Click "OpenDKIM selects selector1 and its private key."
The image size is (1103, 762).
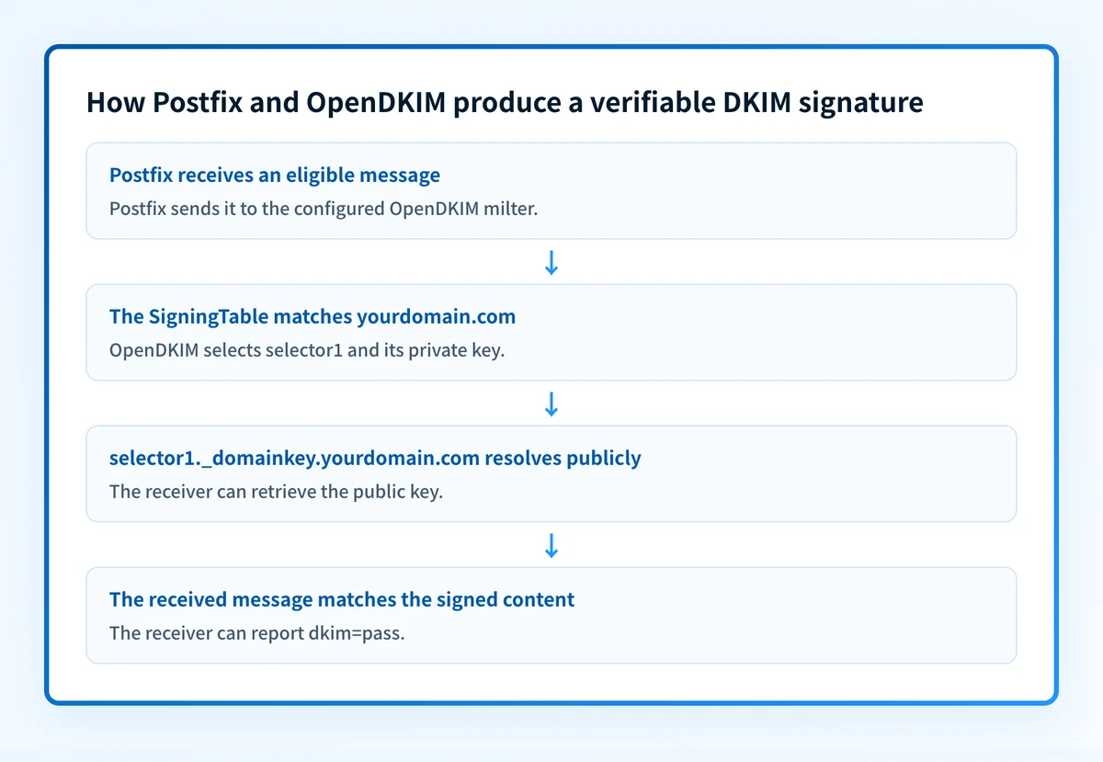[x=307, y=350]
